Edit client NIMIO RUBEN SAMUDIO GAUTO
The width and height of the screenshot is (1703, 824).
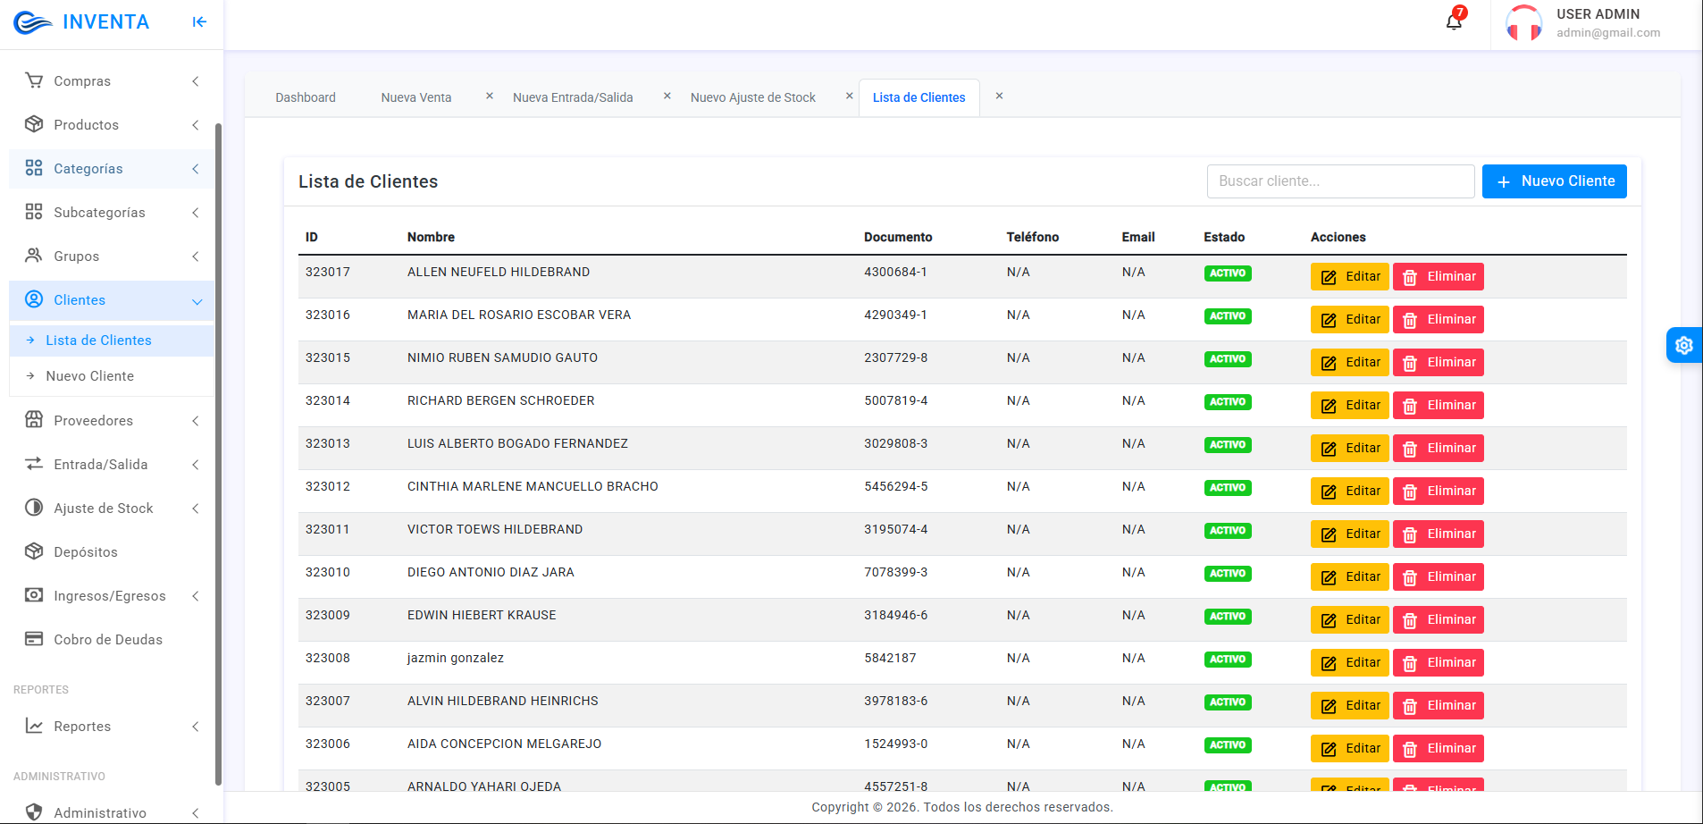coord(1350,362)
